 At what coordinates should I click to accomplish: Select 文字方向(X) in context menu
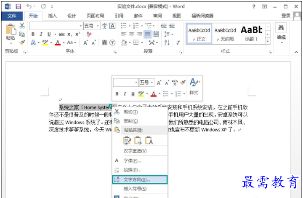pos(140,179)
